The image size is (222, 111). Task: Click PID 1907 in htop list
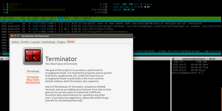4,37
